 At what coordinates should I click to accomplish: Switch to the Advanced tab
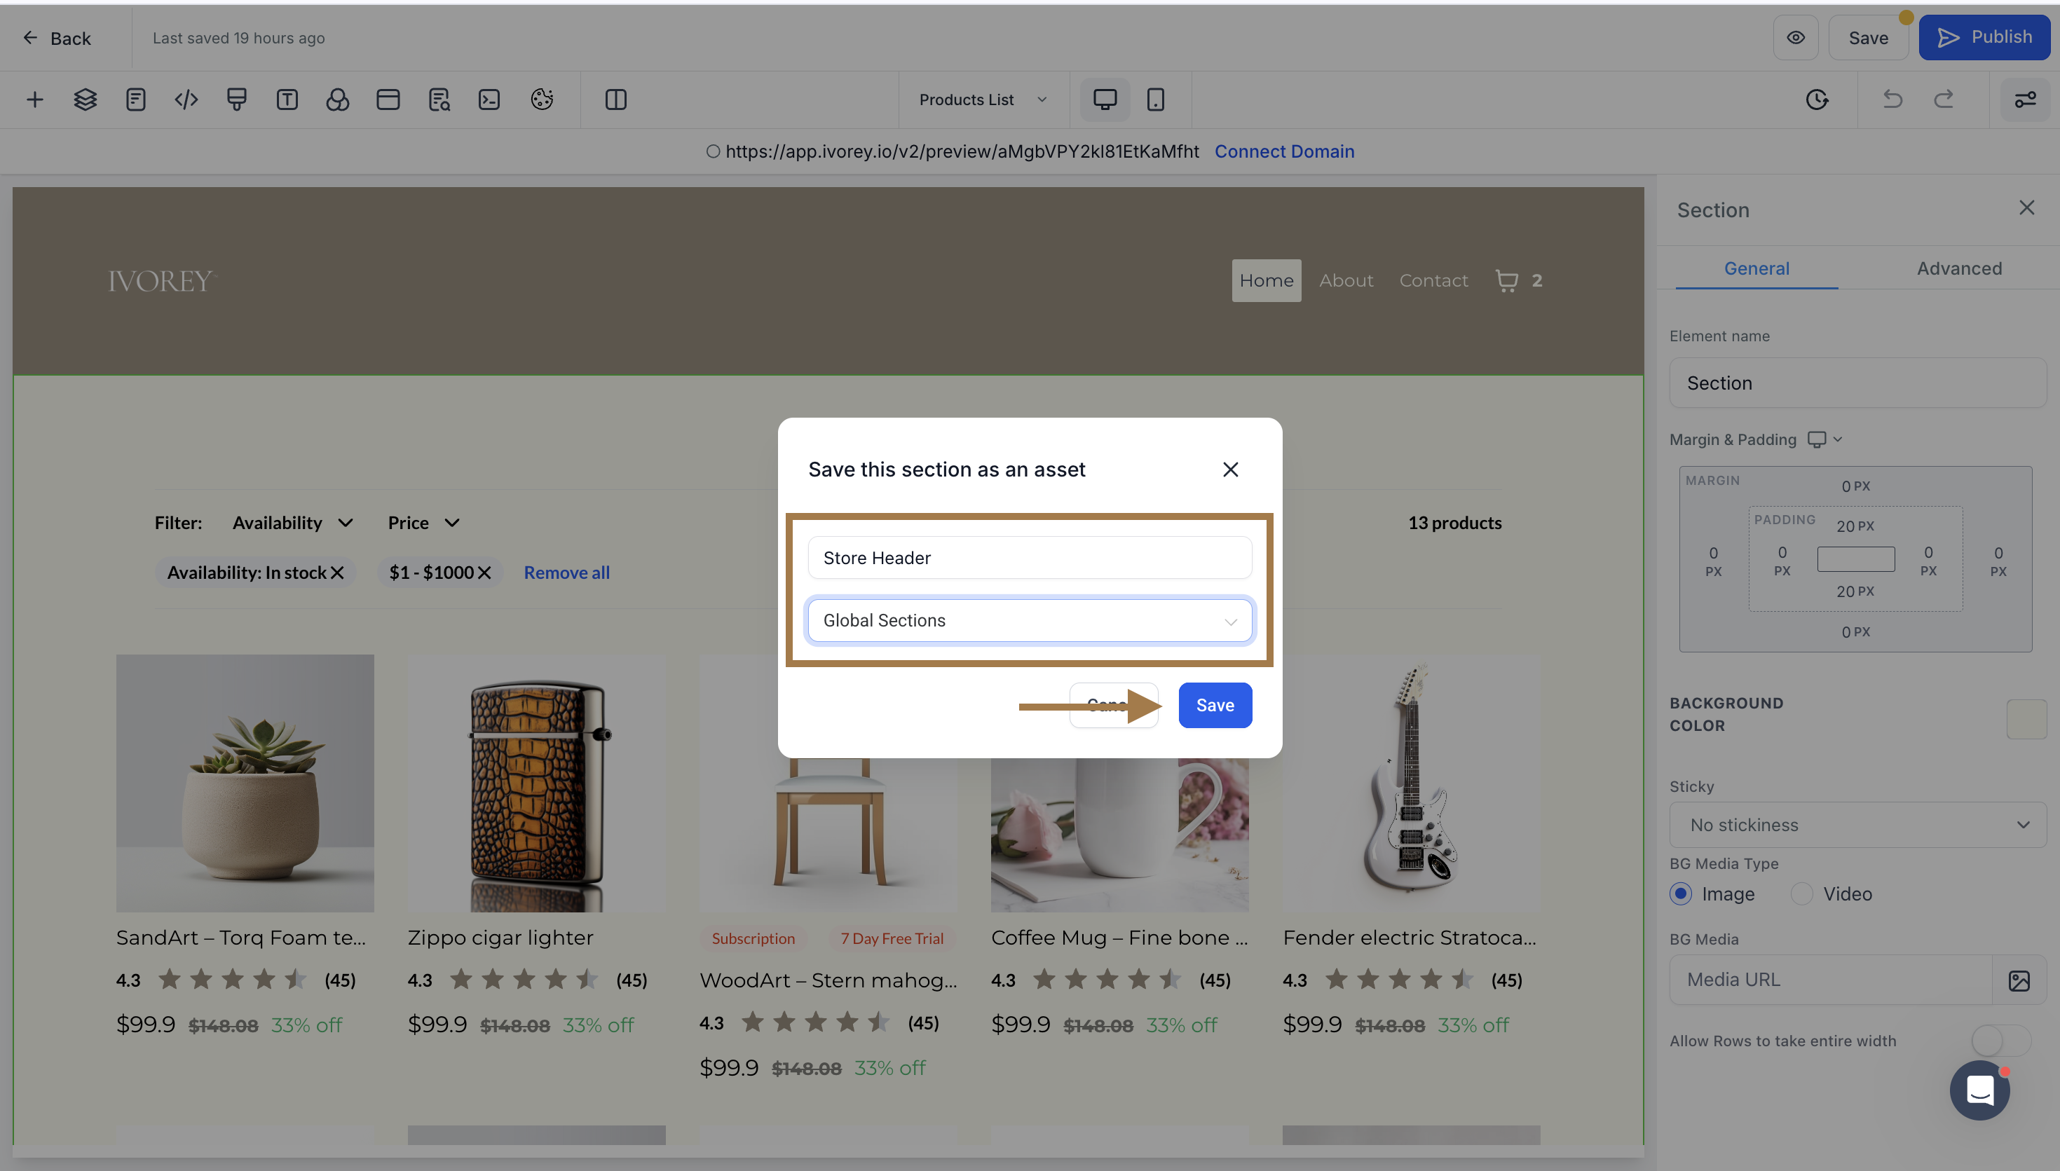(x=1958, y=268)
